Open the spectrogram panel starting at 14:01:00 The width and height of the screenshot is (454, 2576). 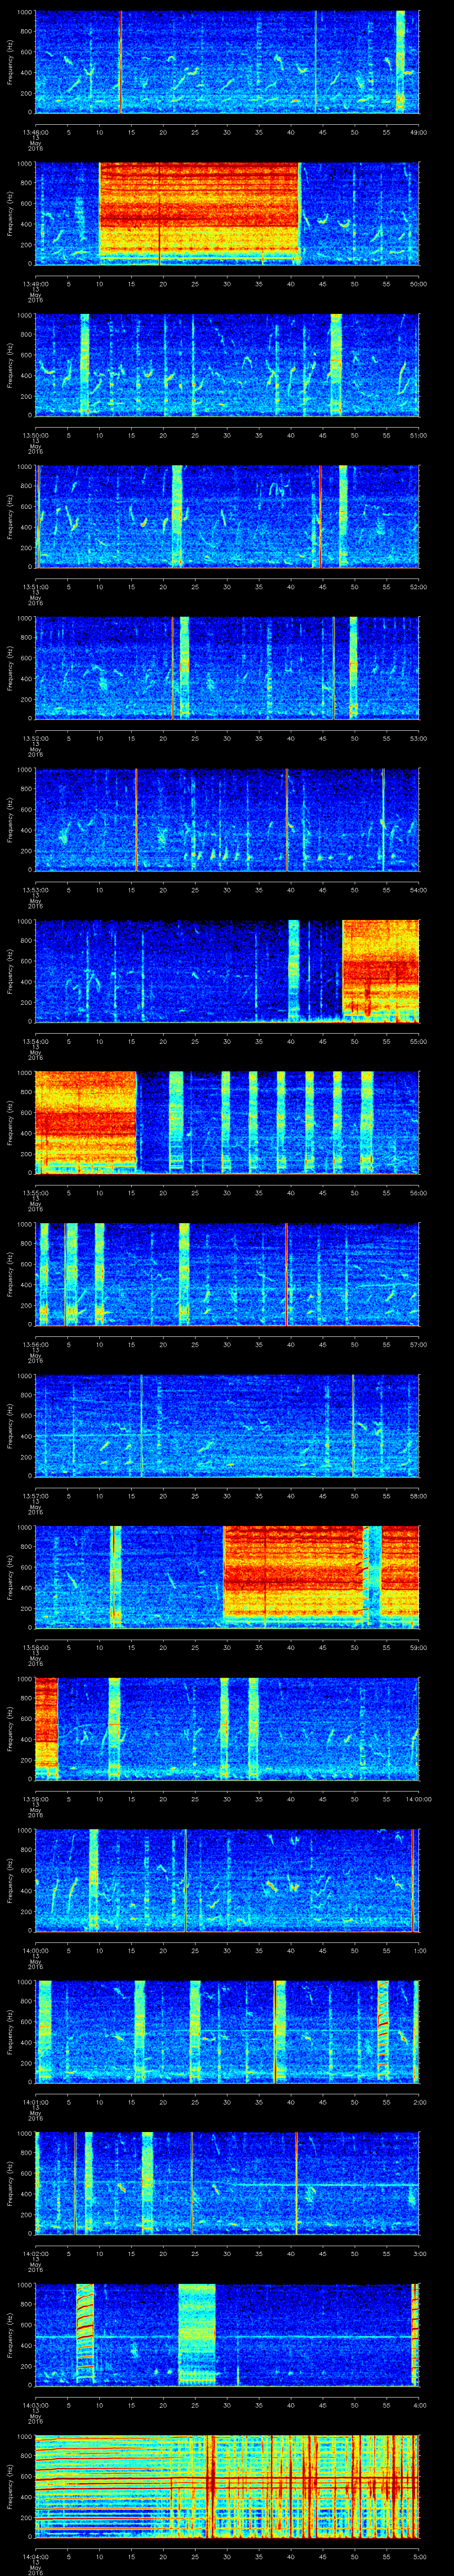point(227,2032)
